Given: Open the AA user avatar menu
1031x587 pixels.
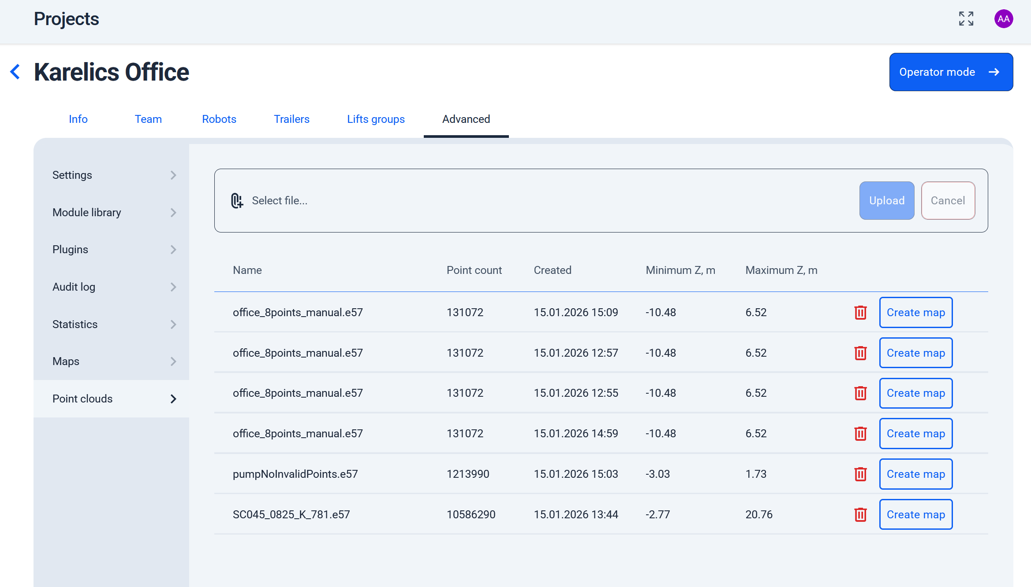Looking at the screenshot, I should click(x=1003, y=19).
